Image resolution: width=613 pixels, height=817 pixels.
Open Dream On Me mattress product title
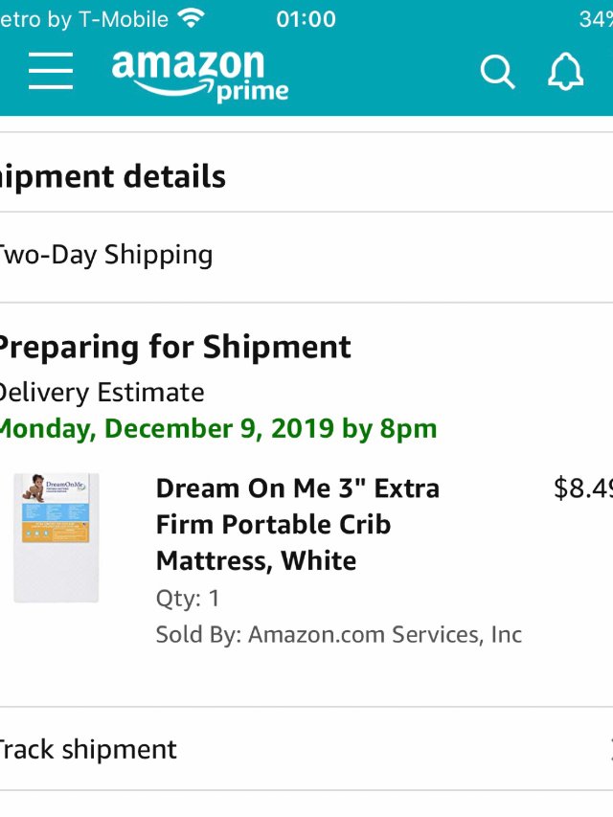[297, 524]
